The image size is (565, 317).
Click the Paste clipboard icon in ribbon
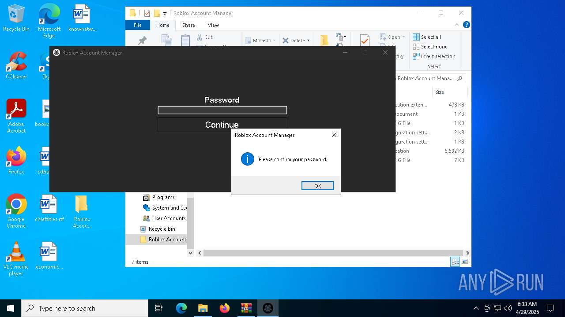point(185,40)
